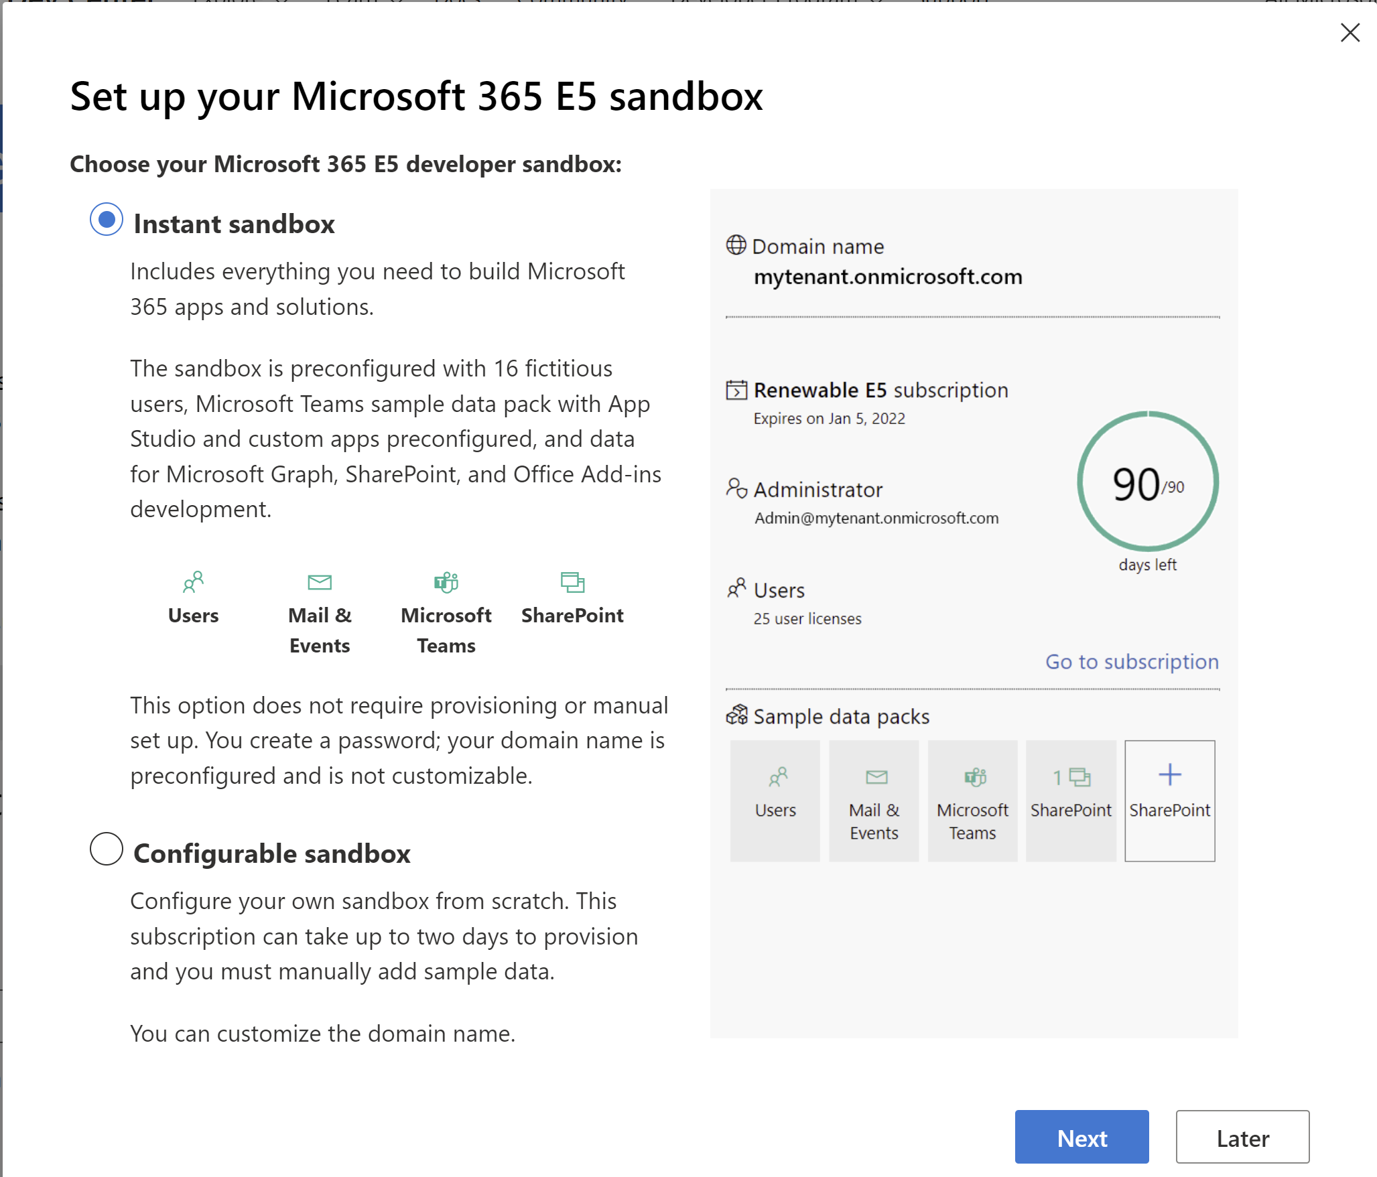Click the Renewable E5 subscription calendar icon
1377x1177 pixels.
tap(736, 389)
